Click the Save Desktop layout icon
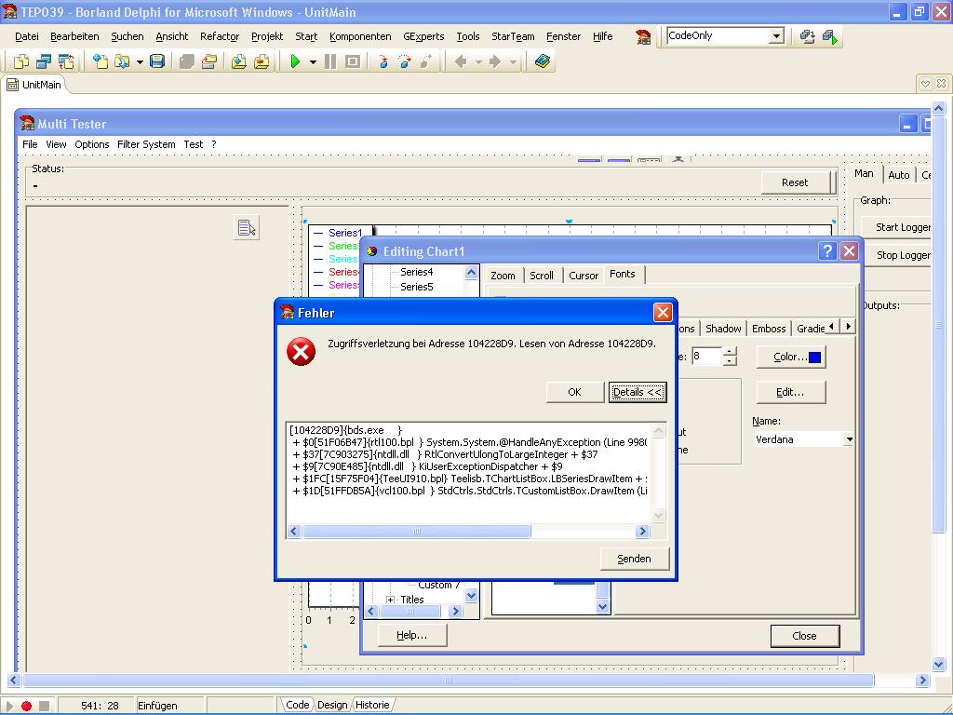Screen dimensions: 953x715 (807, 36)
